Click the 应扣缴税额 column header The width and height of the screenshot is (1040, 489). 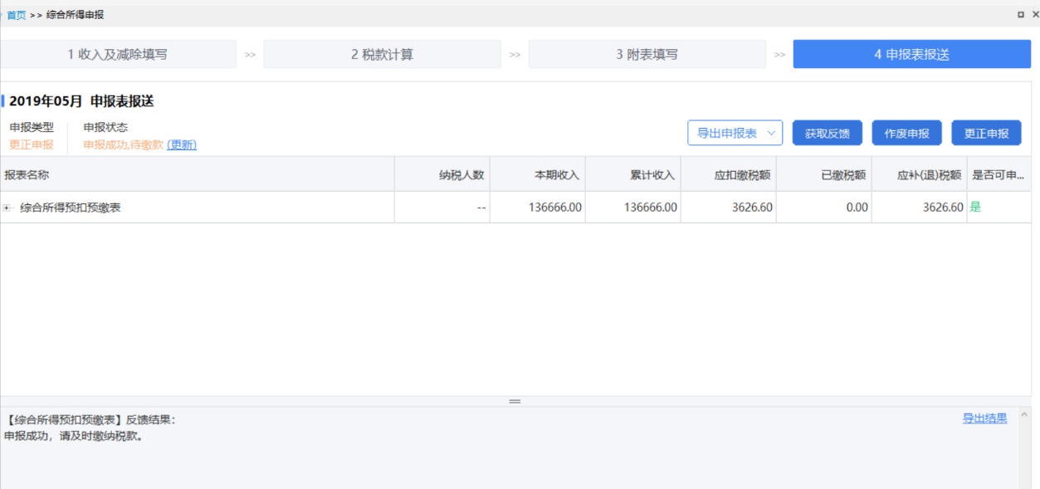pyautogui.click(x=729, y=174)
